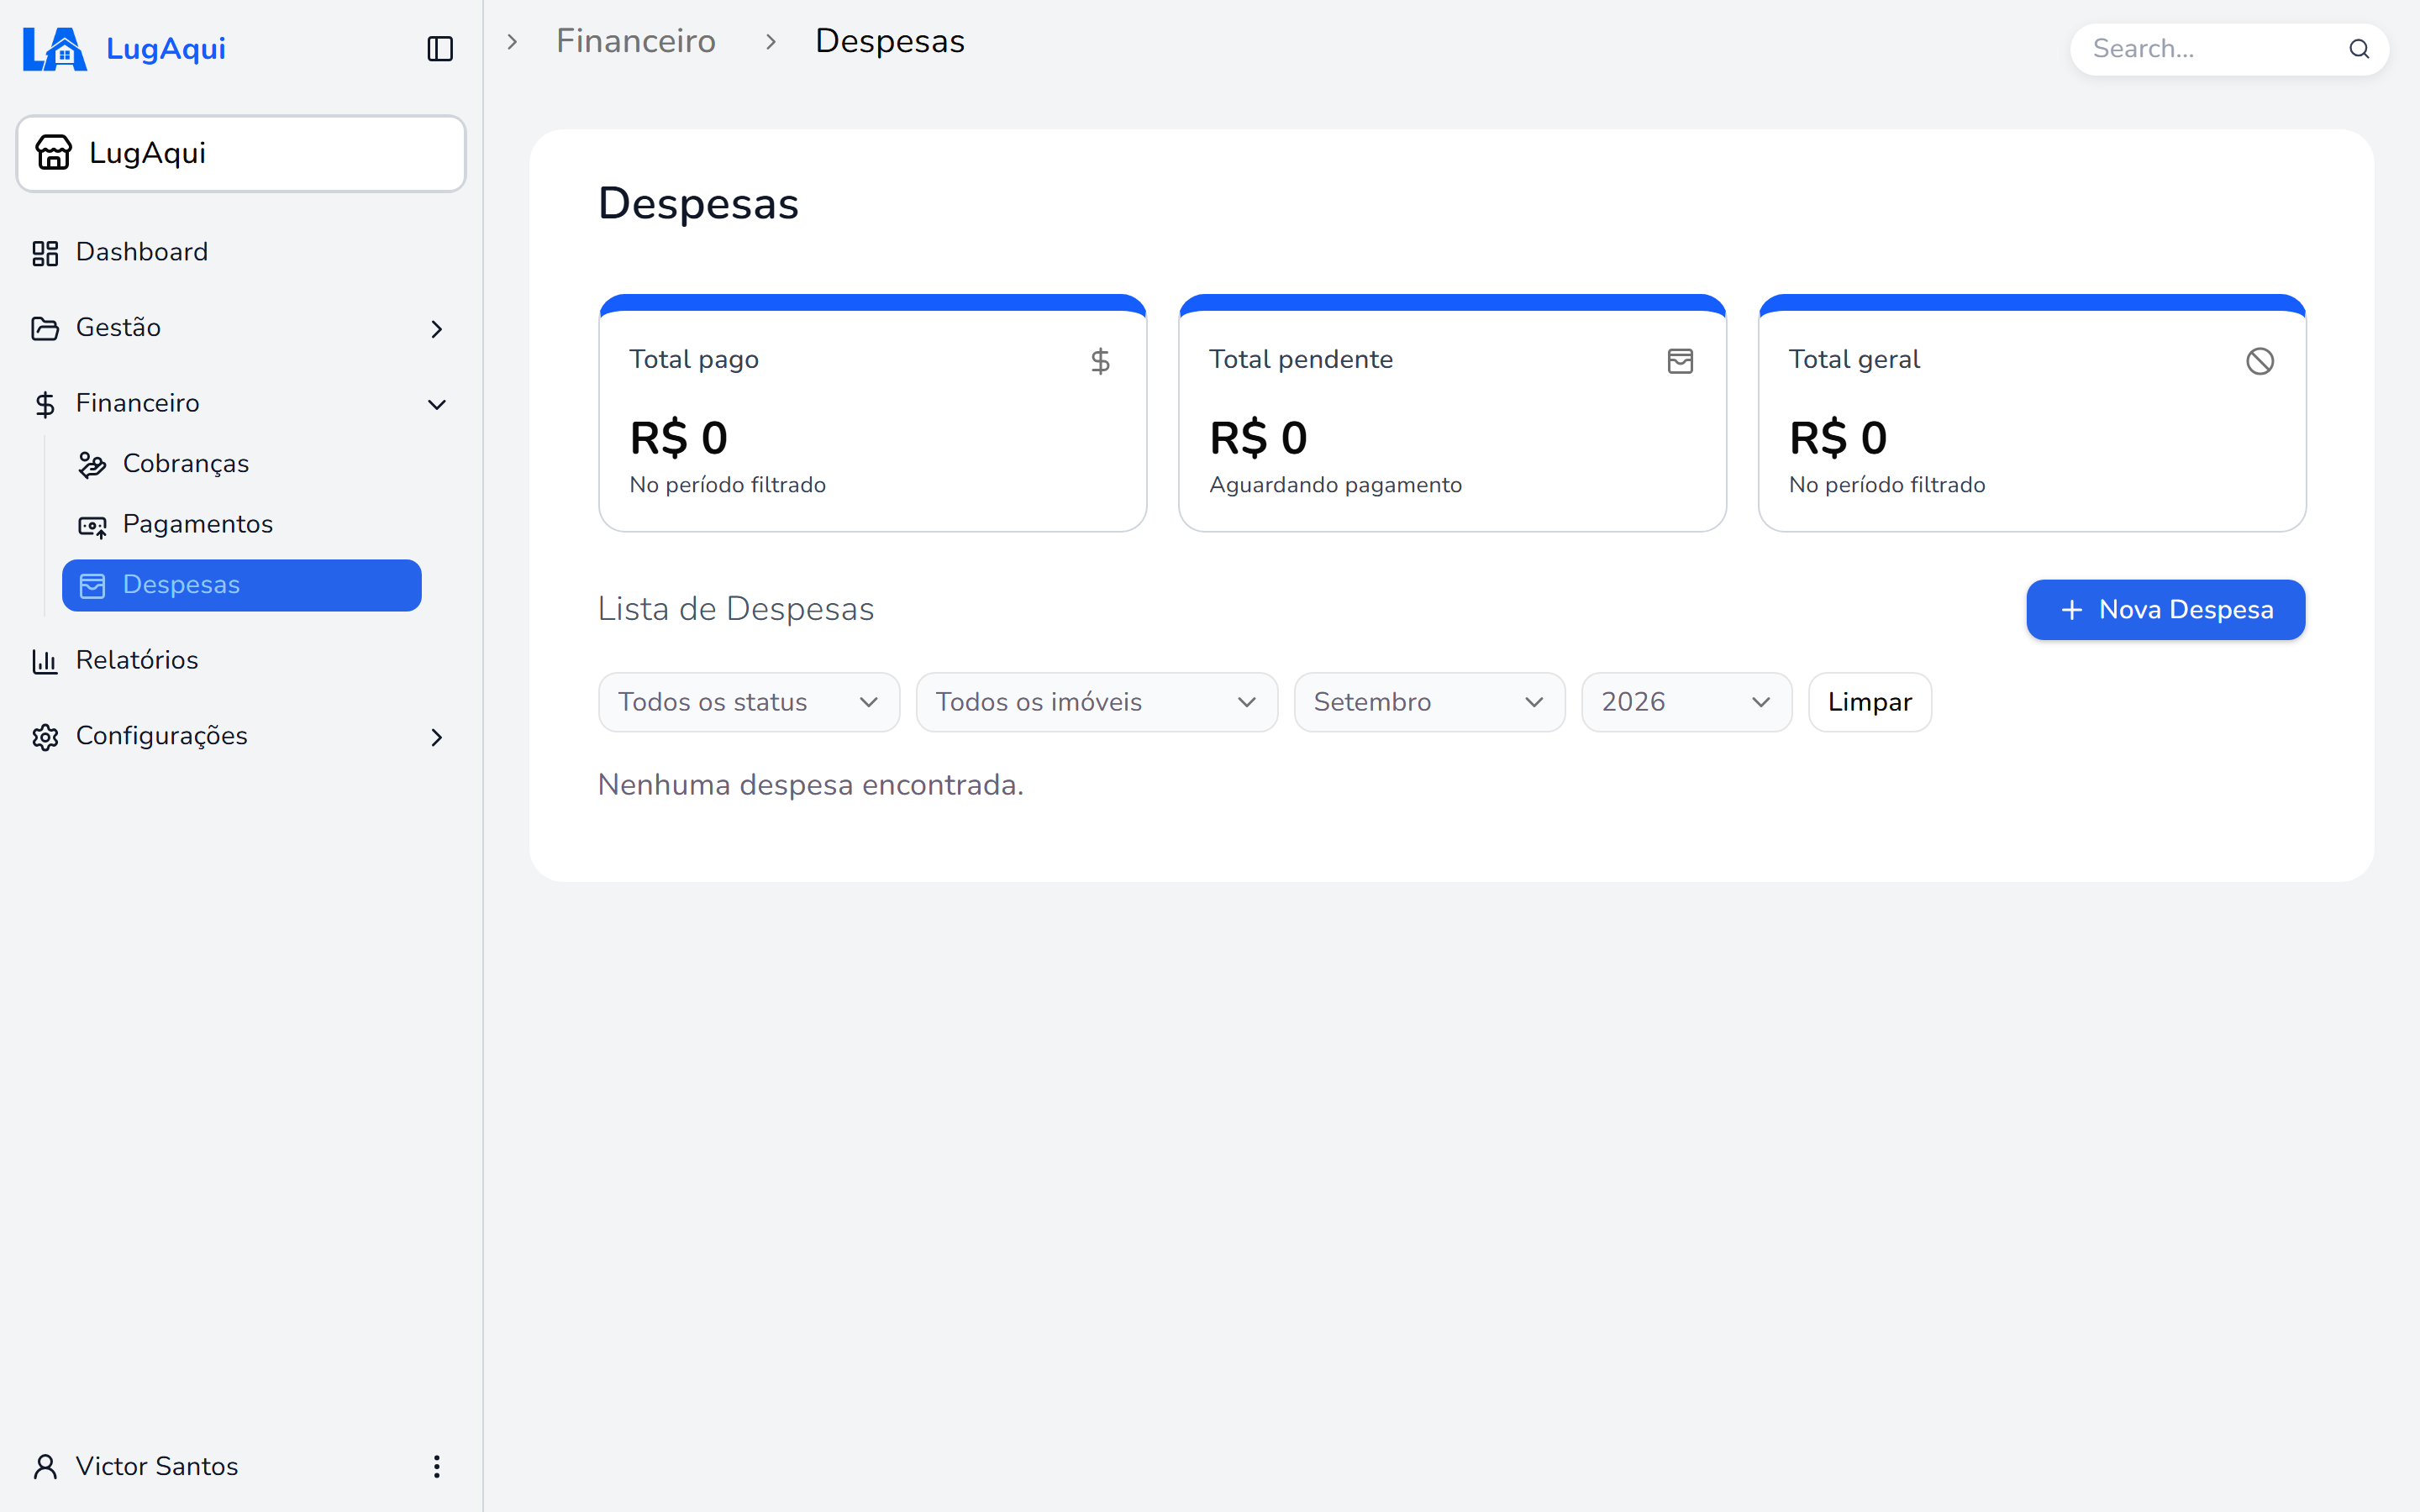Open the Todos os status dropdown
Screen dimensions: 2420x1512
(749, 702)
